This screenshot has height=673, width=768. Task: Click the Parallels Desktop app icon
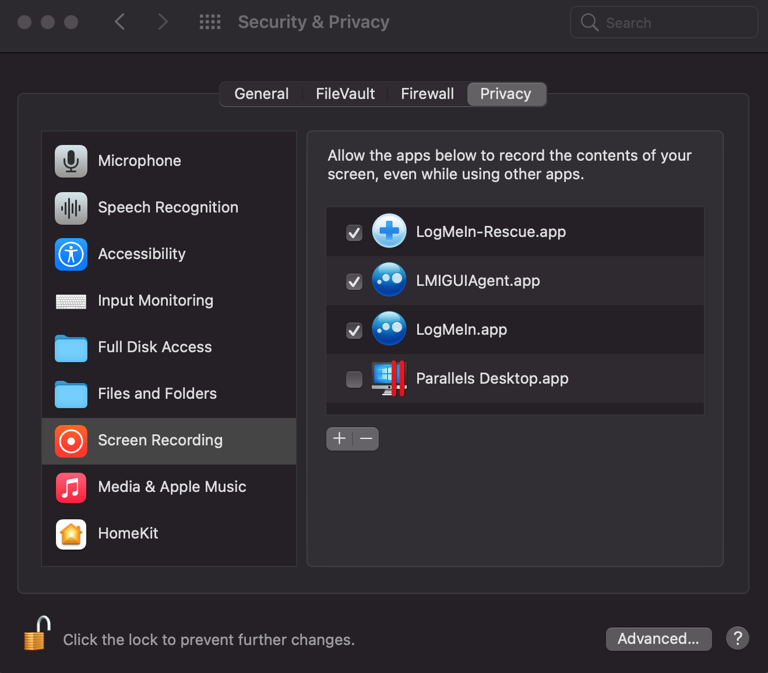pyautogui.click(x=389, y=378)
